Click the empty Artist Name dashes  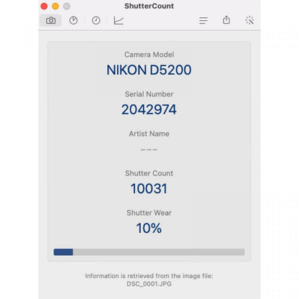[x=149, y=149]
